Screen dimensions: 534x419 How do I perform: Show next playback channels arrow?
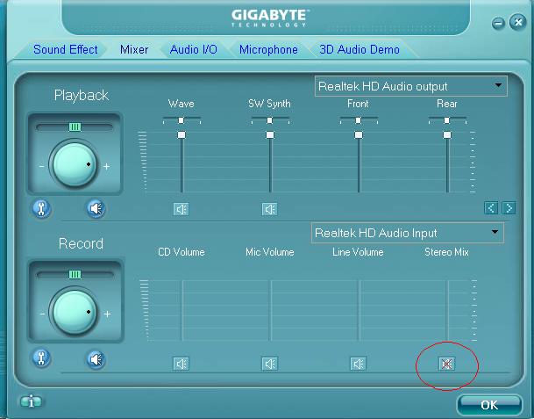click(509, 208)
